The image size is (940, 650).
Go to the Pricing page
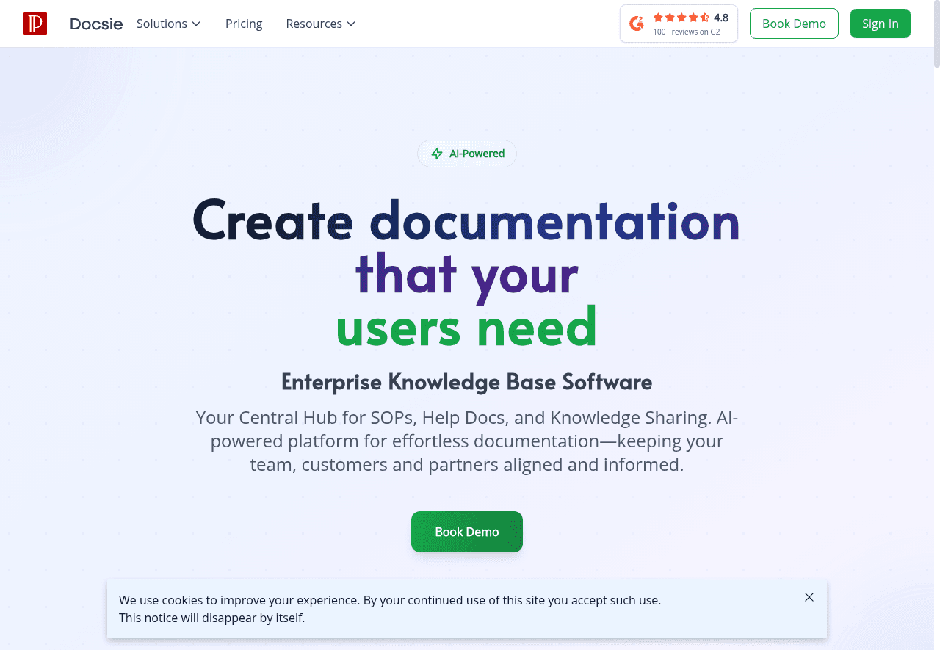[x=244, y=24]
